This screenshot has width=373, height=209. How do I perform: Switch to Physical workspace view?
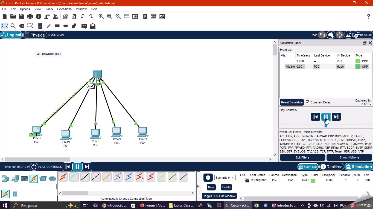[x=35, y=35]
